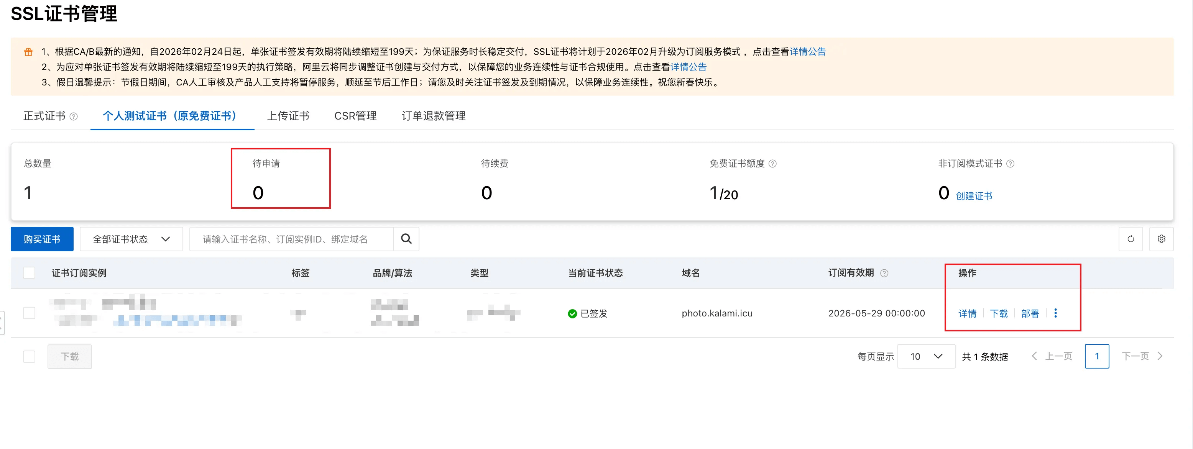Click the blue 购买证书 button
Screen dimensions: 1193x449
pyautogui.click(x=42, y=239)
